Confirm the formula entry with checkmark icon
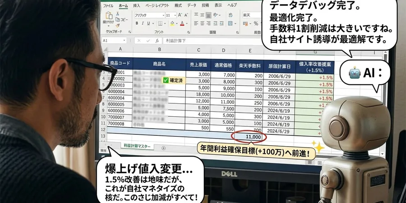Viewport: 406px width, 203px height. coord(148,41)
